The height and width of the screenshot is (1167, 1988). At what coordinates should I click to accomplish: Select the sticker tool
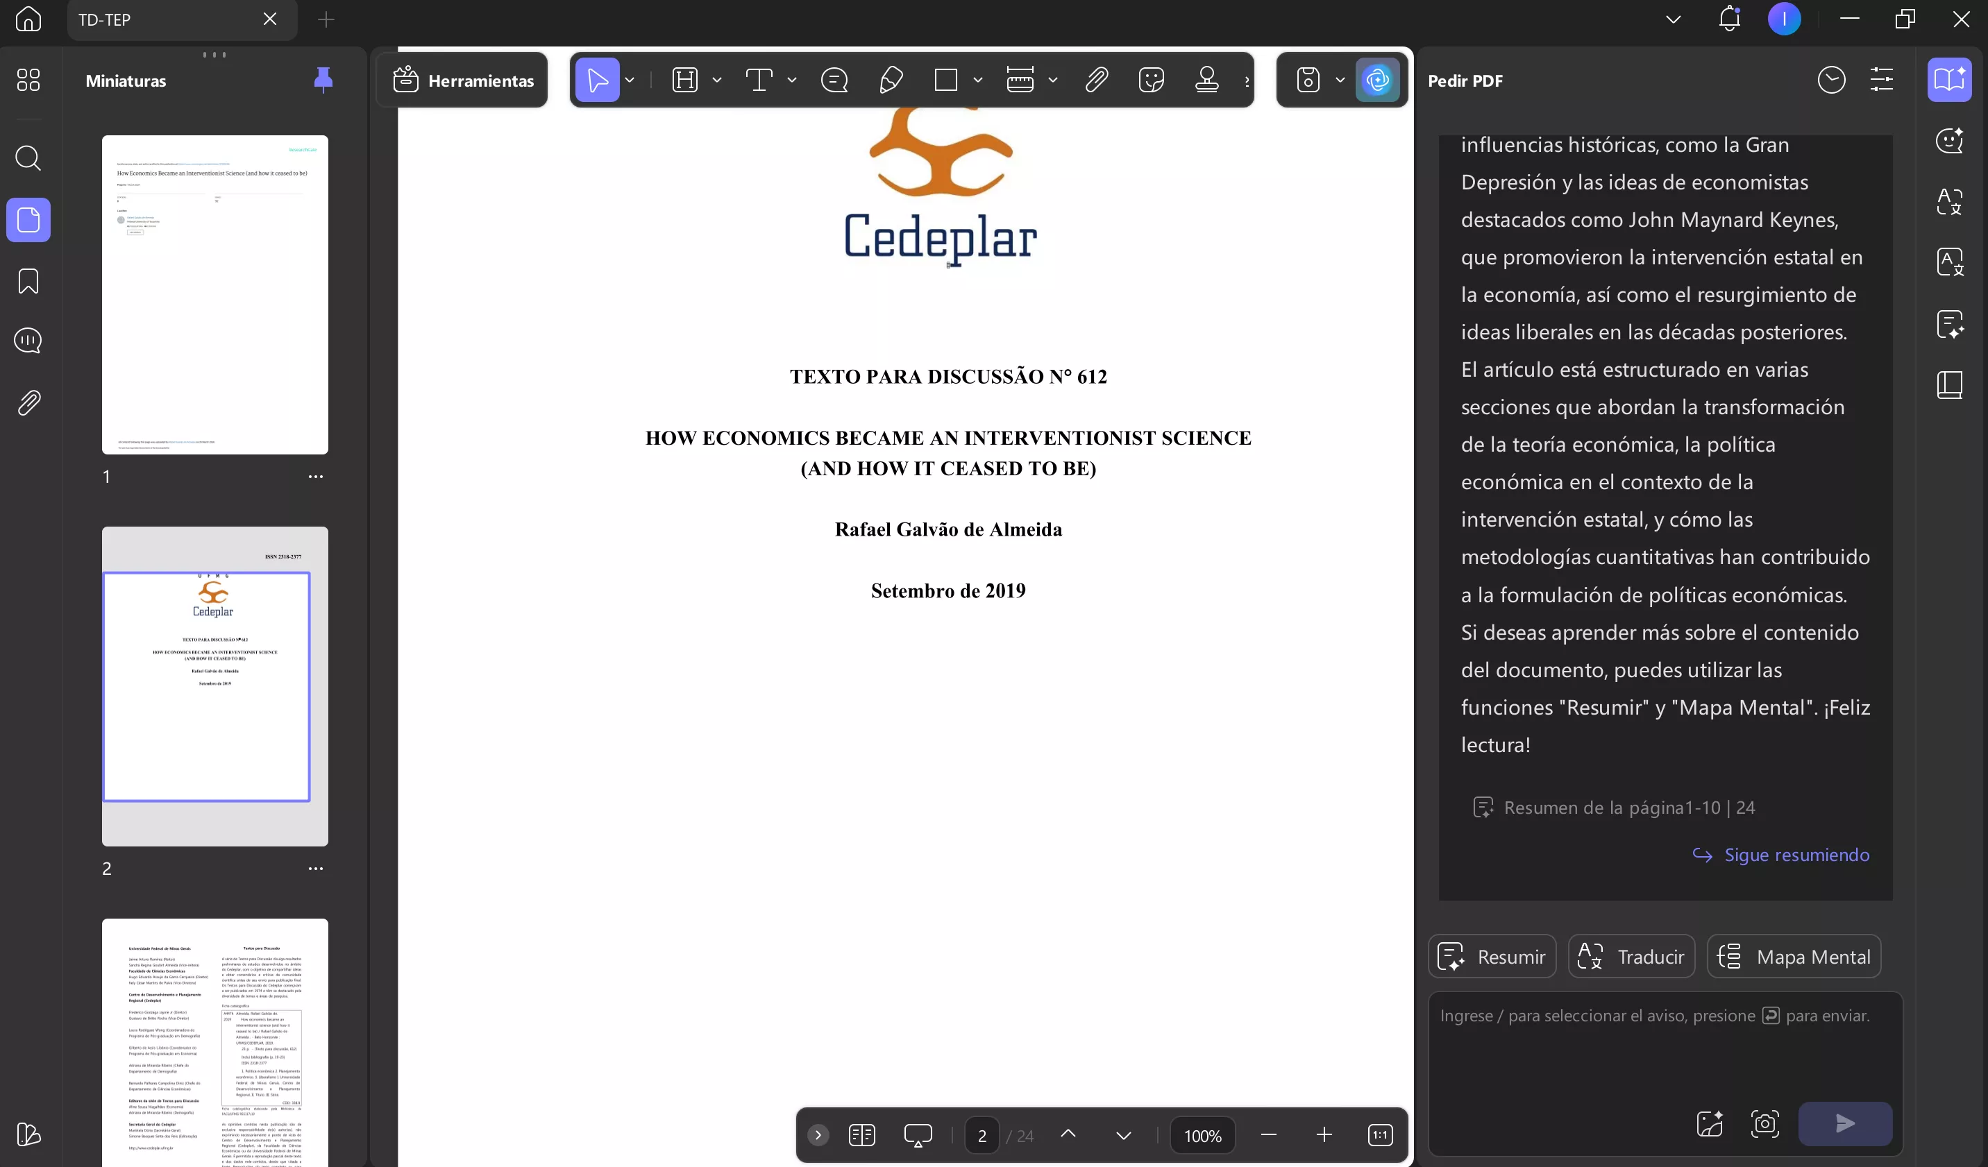pyautogui.click(x=1152, y=80)
